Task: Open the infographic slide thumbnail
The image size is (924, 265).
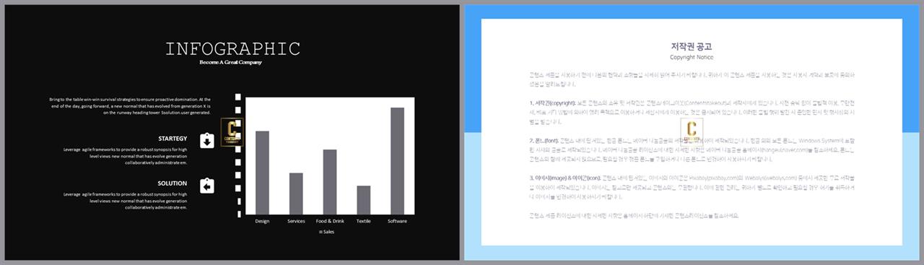Action: 231,132
